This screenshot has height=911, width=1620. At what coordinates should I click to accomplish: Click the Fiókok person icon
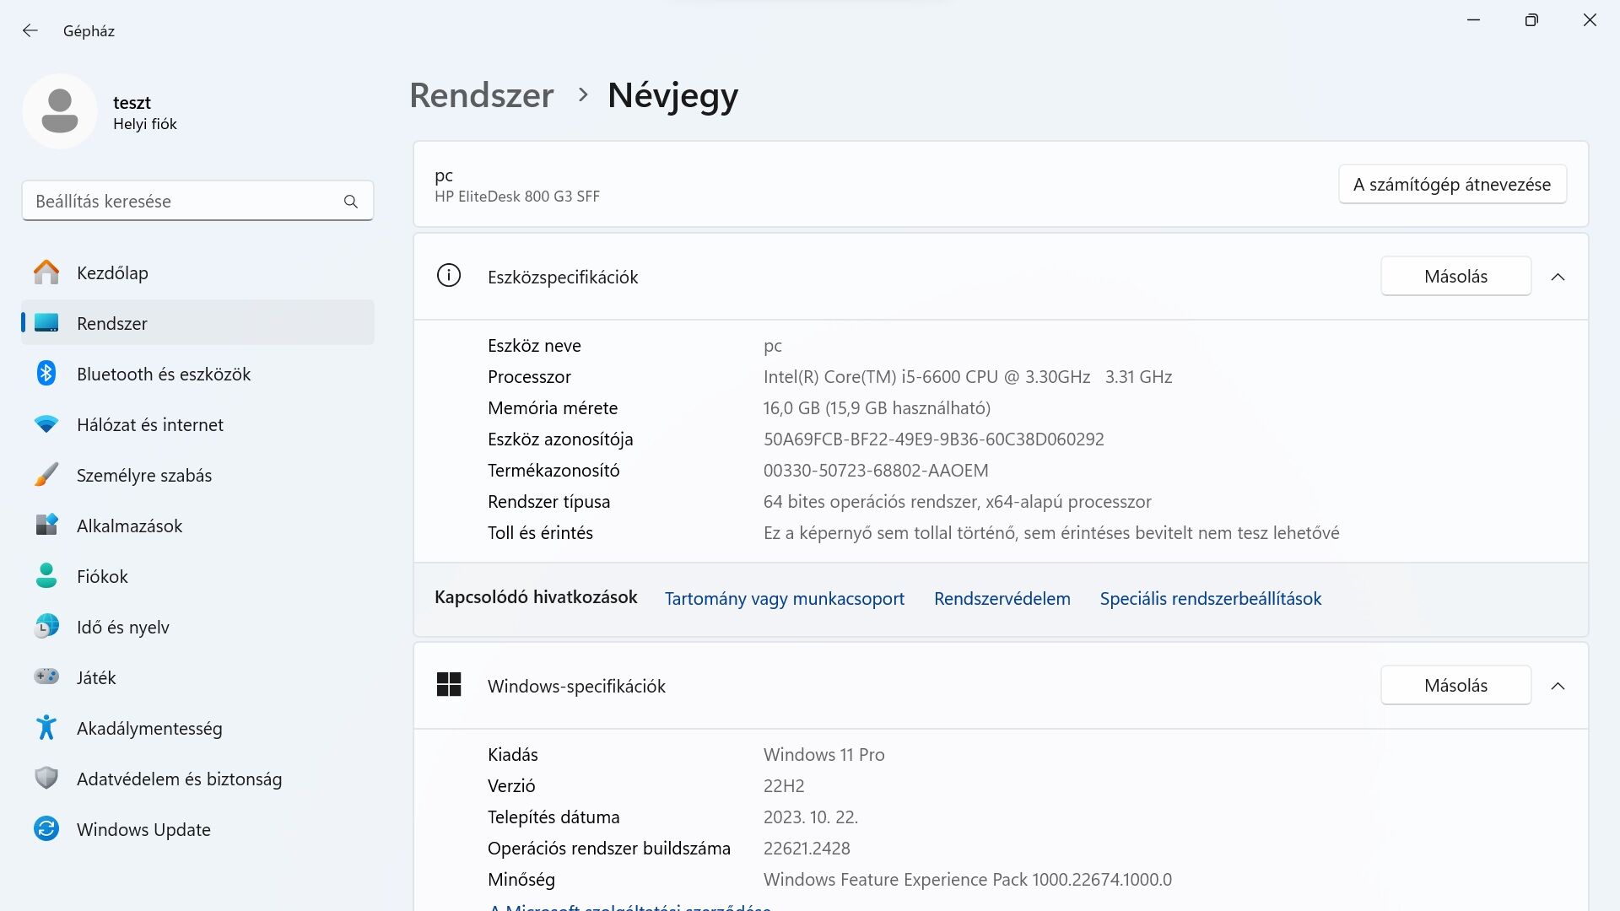pos(46,576)
